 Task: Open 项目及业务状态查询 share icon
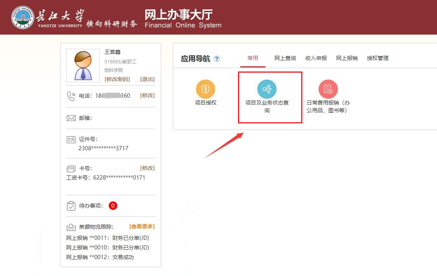tap(267, 90)
